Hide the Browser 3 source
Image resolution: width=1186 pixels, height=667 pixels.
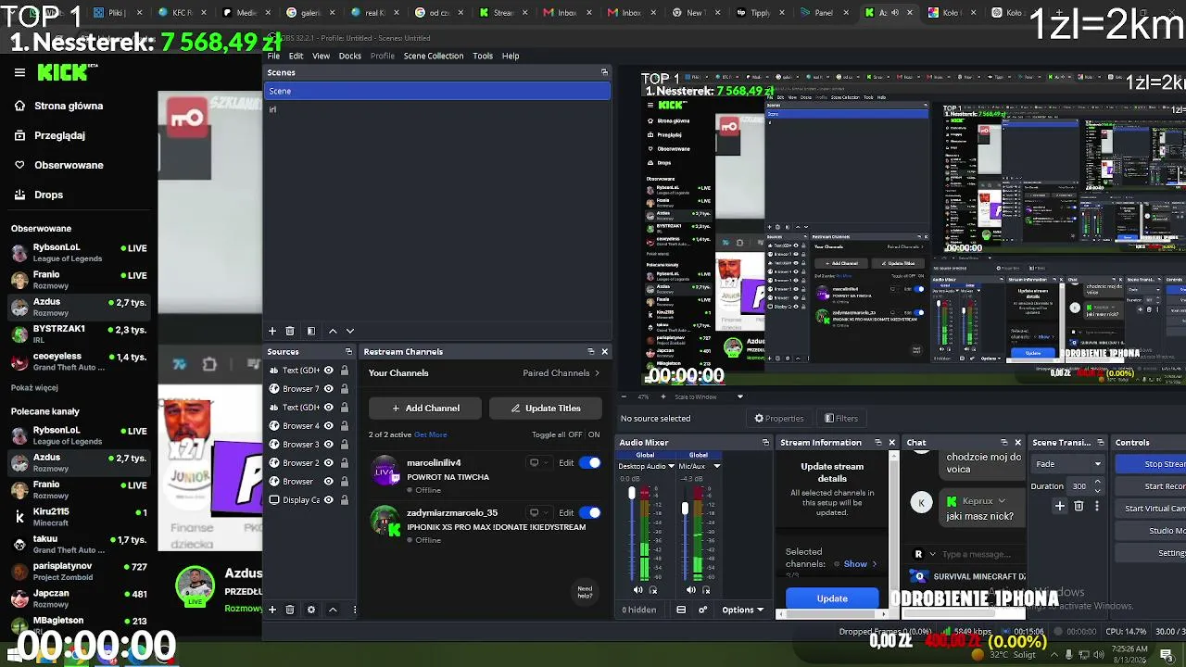[x=328, y=445]
